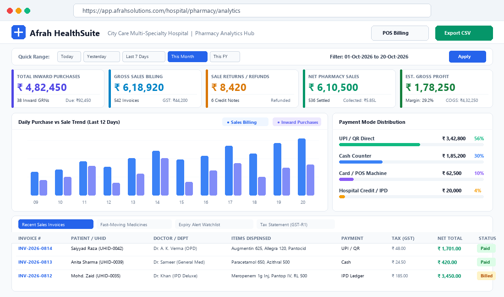This screenshot has width=504, height=297.
Task: Click the Sales Billing bar for day 17
Action: point(229,170)
